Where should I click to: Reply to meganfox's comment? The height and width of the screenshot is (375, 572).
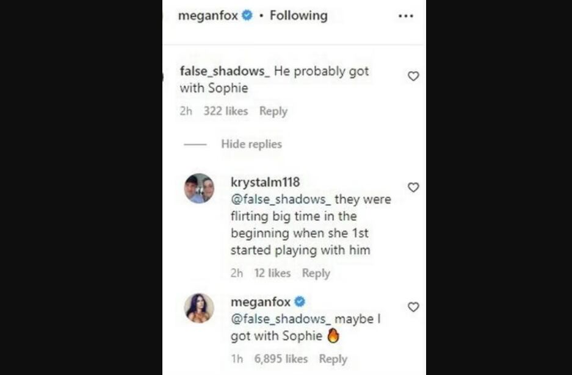coord(333,359)
